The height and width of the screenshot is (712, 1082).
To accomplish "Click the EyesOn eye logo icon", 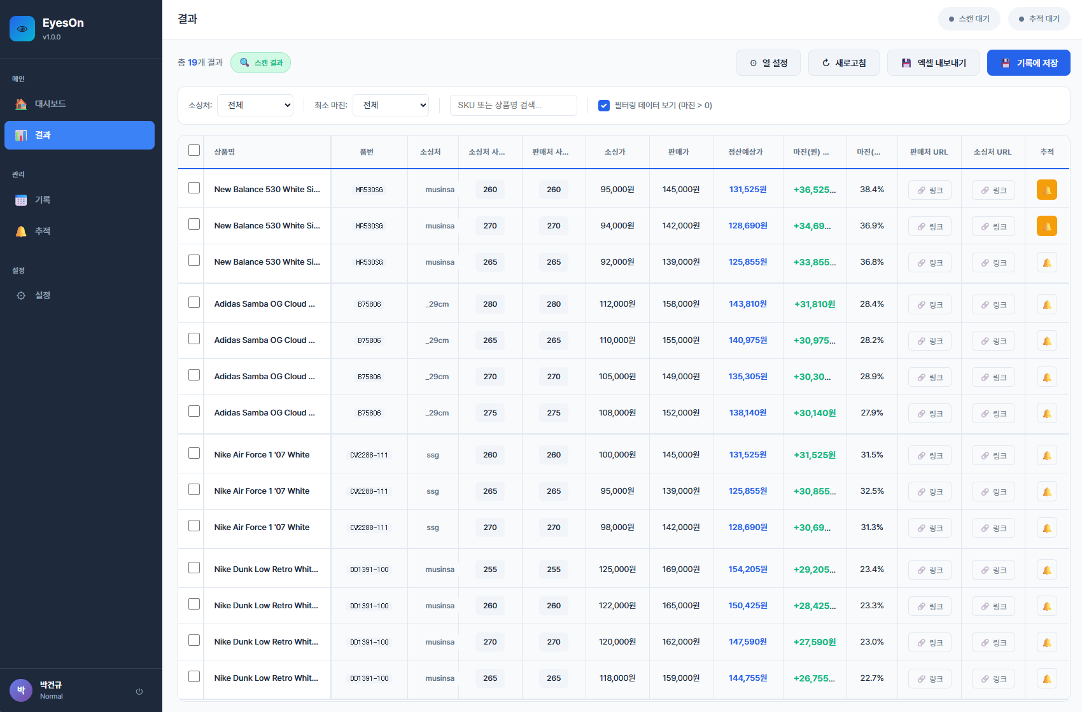I will coord(22,29).
